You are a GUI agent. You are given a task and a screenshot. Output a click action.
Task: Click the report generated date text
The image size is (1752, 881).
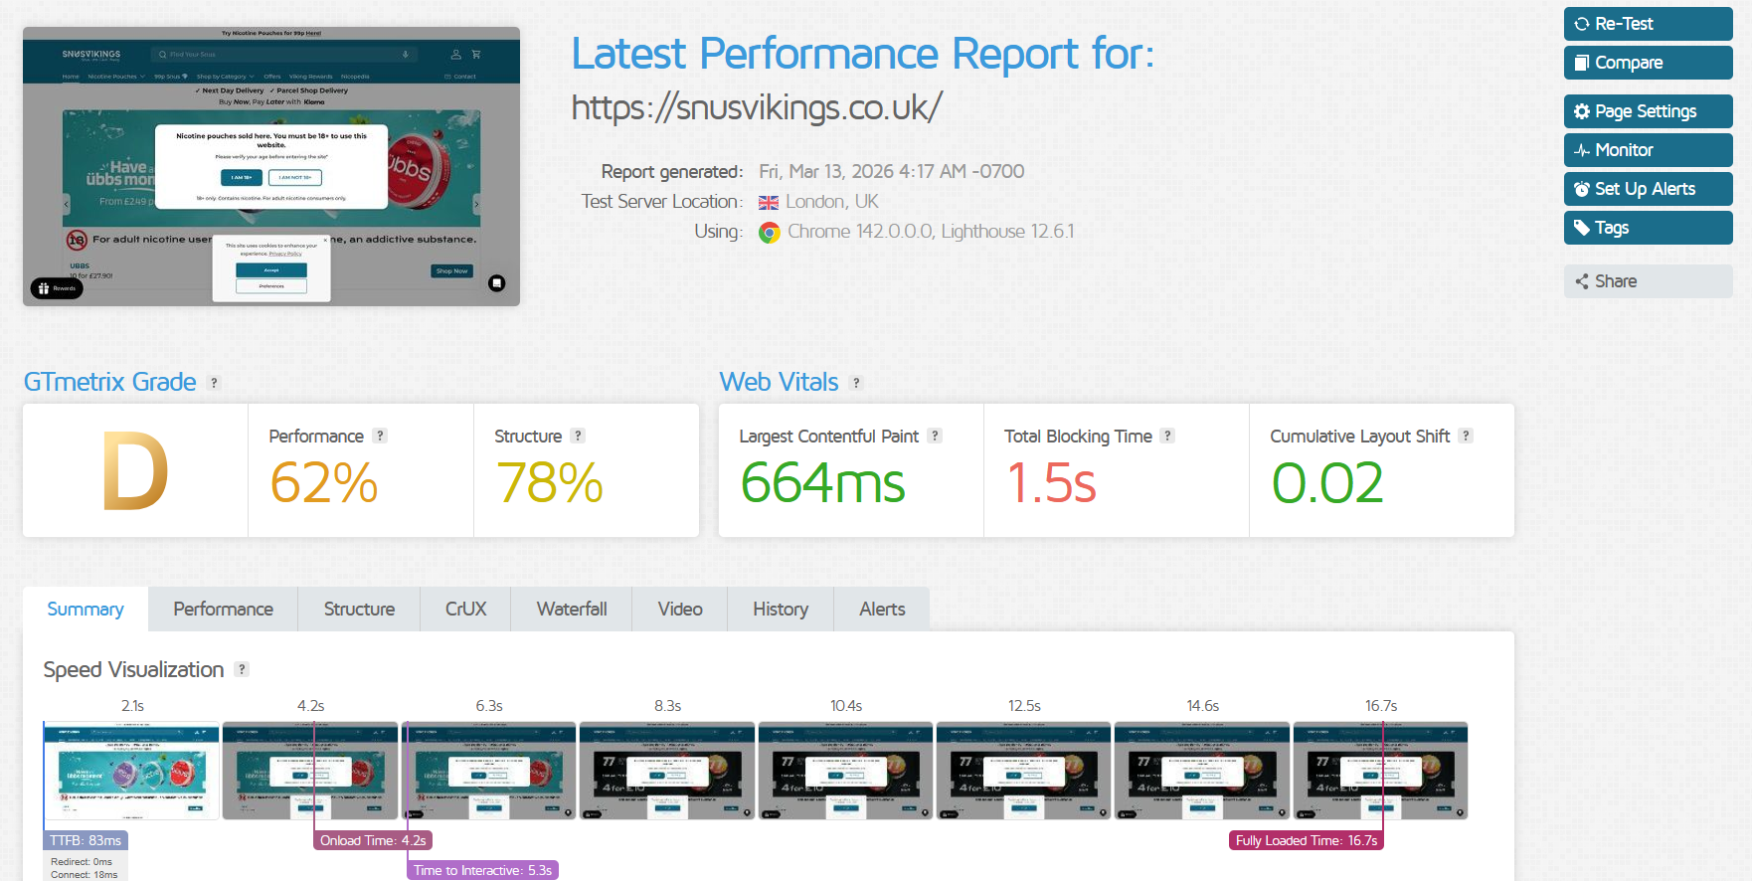click(892, 171)
